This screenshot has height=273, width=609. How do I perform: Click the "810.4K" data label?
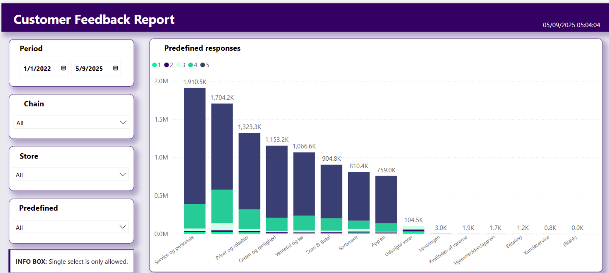click(359, 166)
